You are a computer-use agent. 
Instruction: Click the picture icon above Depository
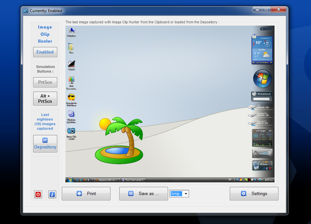45,140
